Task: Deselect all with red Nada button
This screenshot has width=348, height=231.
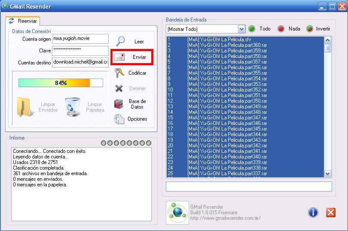Action: [281, 29]
